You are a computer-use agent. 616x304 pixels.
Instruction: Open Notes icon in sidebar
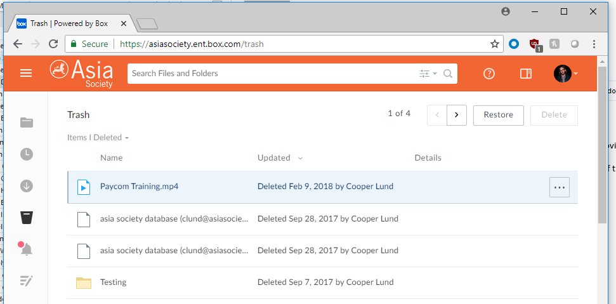coord(27,281)
